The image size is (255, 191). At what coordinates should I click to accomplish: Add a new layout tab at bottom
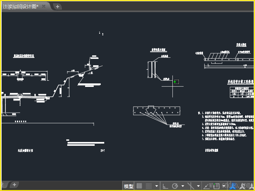coord(14,185)
